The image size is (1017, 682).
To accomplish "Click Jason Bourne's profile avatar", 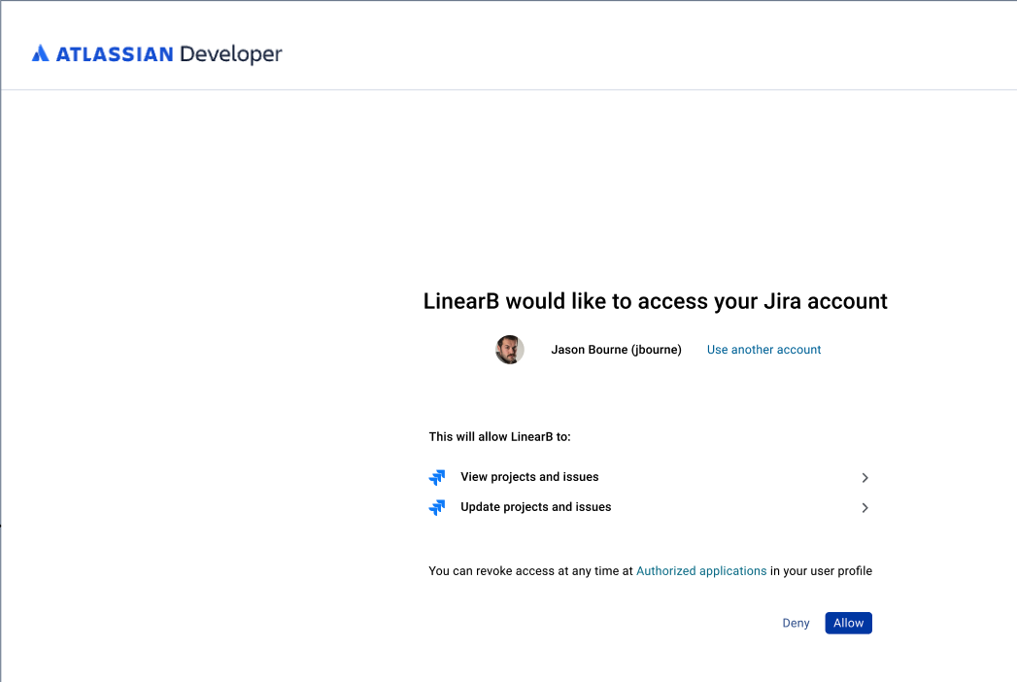I will point(510,350).
